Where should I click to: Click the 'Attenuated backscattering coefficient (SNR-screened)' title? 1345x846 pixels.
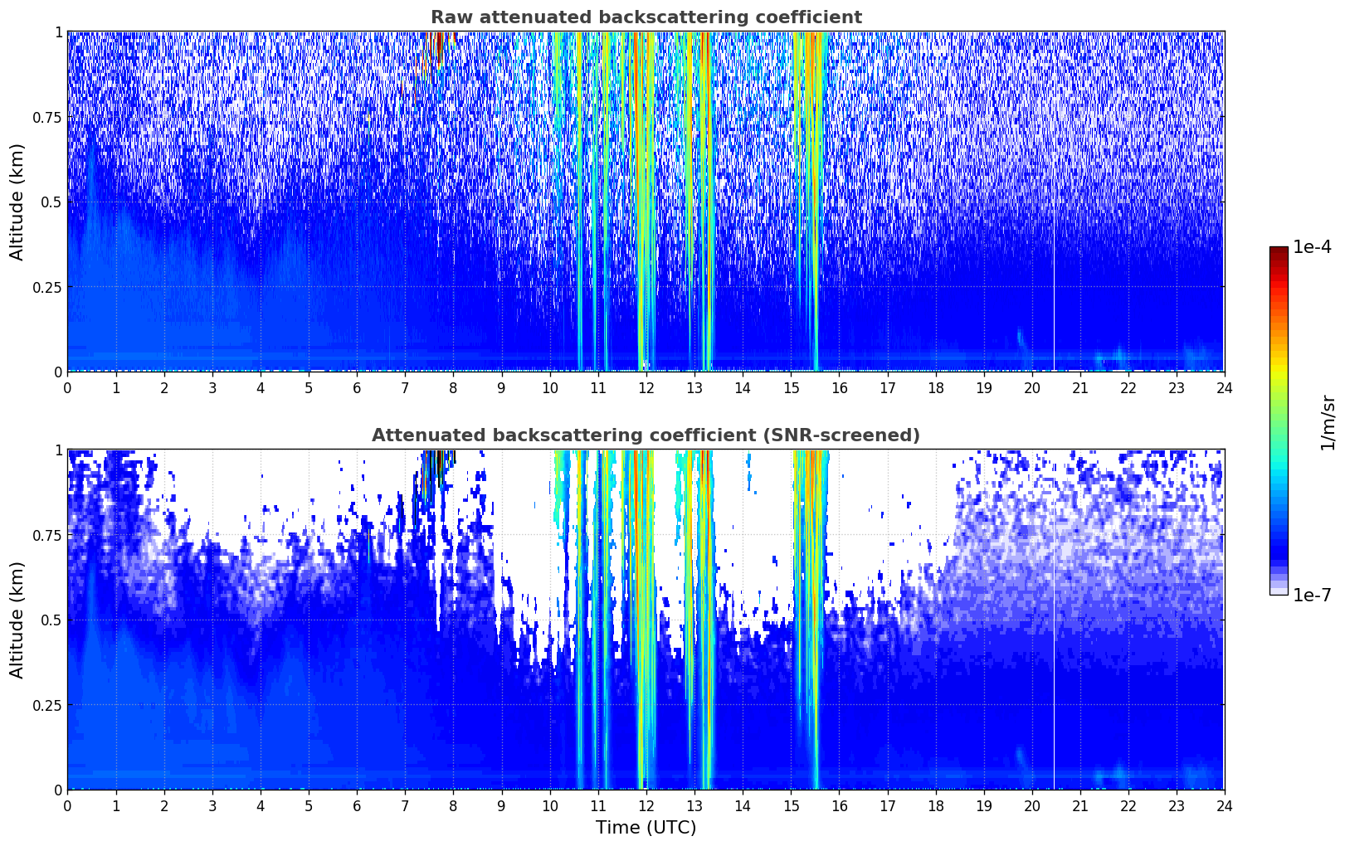click(646, 435)
